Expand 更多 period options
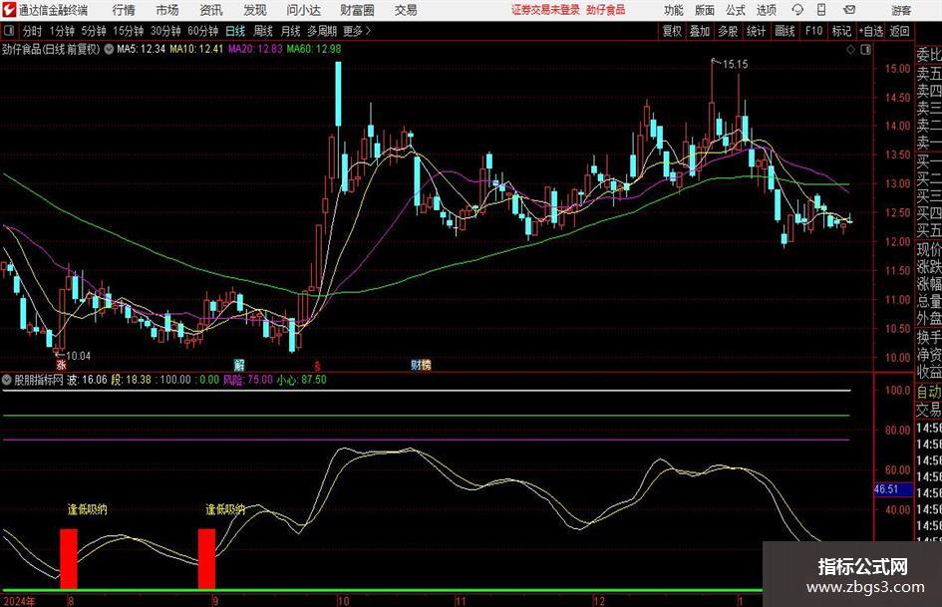 point(357,31)
